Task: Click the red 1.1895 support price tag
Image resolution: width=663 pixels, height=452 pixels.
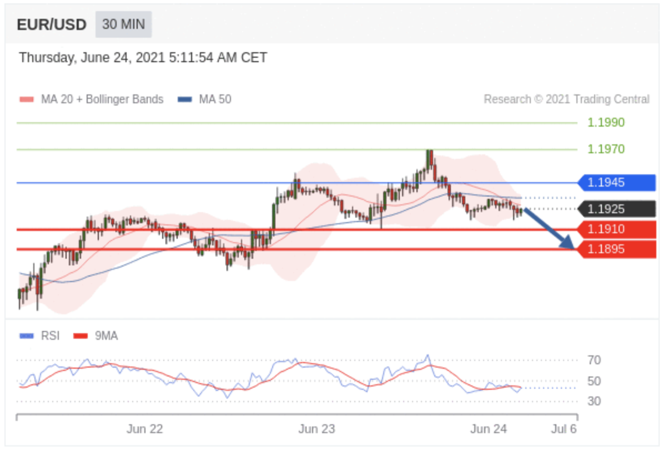Action: coord(616,249)
